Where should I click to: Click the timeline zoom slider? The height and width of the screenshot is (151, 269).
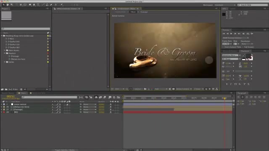[131, 150]
